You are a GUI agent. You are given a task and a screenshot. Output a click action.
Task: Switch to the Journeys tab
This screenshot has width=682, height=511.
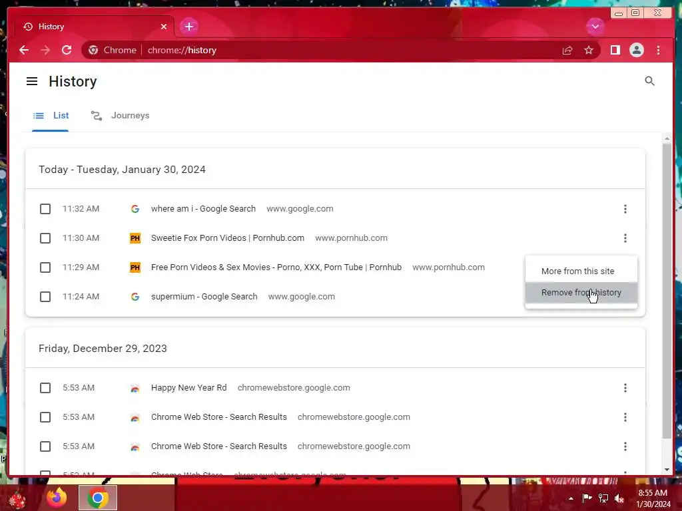[120, 116]
